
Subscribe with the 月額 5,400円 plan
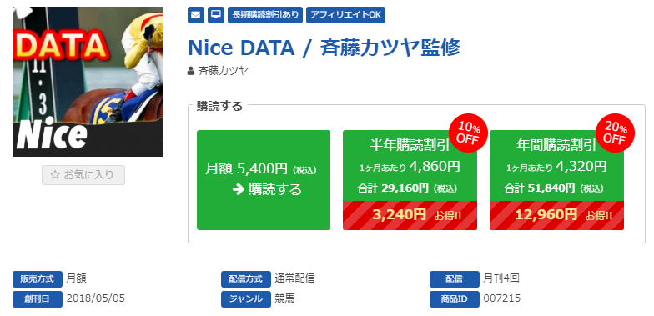click(264, 180)
